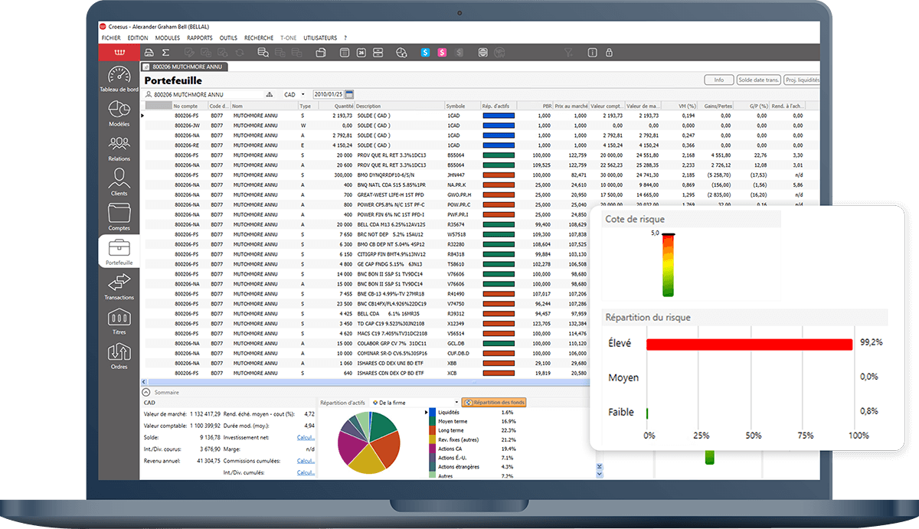This screenshot has height=529, width=919.
Task: Open the UTILISATEURS menu
Action: [x=320, y=38]
